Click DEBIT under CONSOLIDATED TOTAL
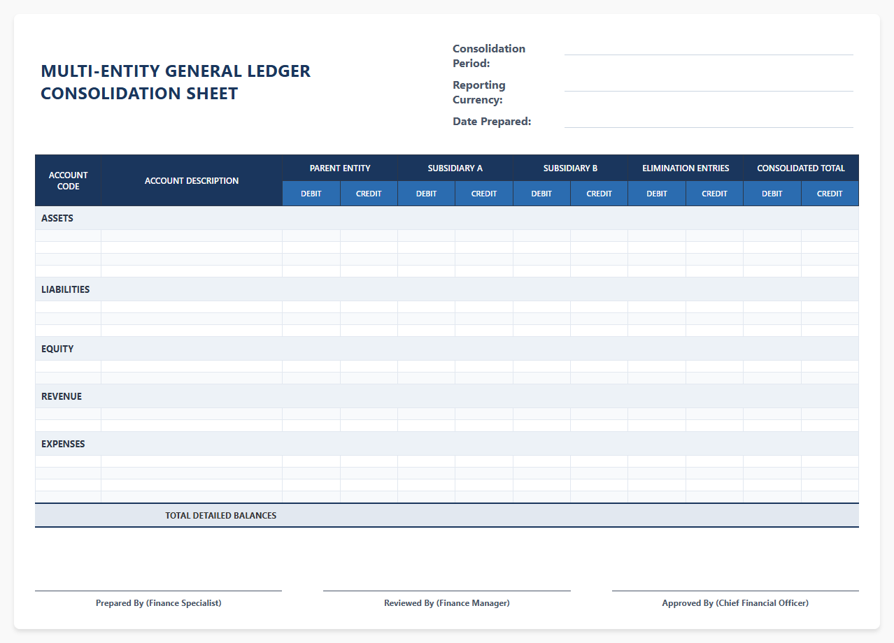Screen dimensions: 894x643 click(772, 194)
